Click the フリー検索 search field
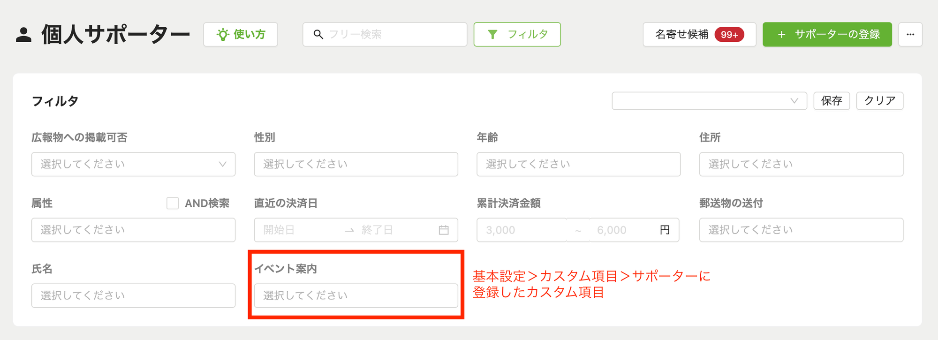Image resolution: width=938 pixels, height=340 pixels. pyautogui.click(x=385, y=34)
